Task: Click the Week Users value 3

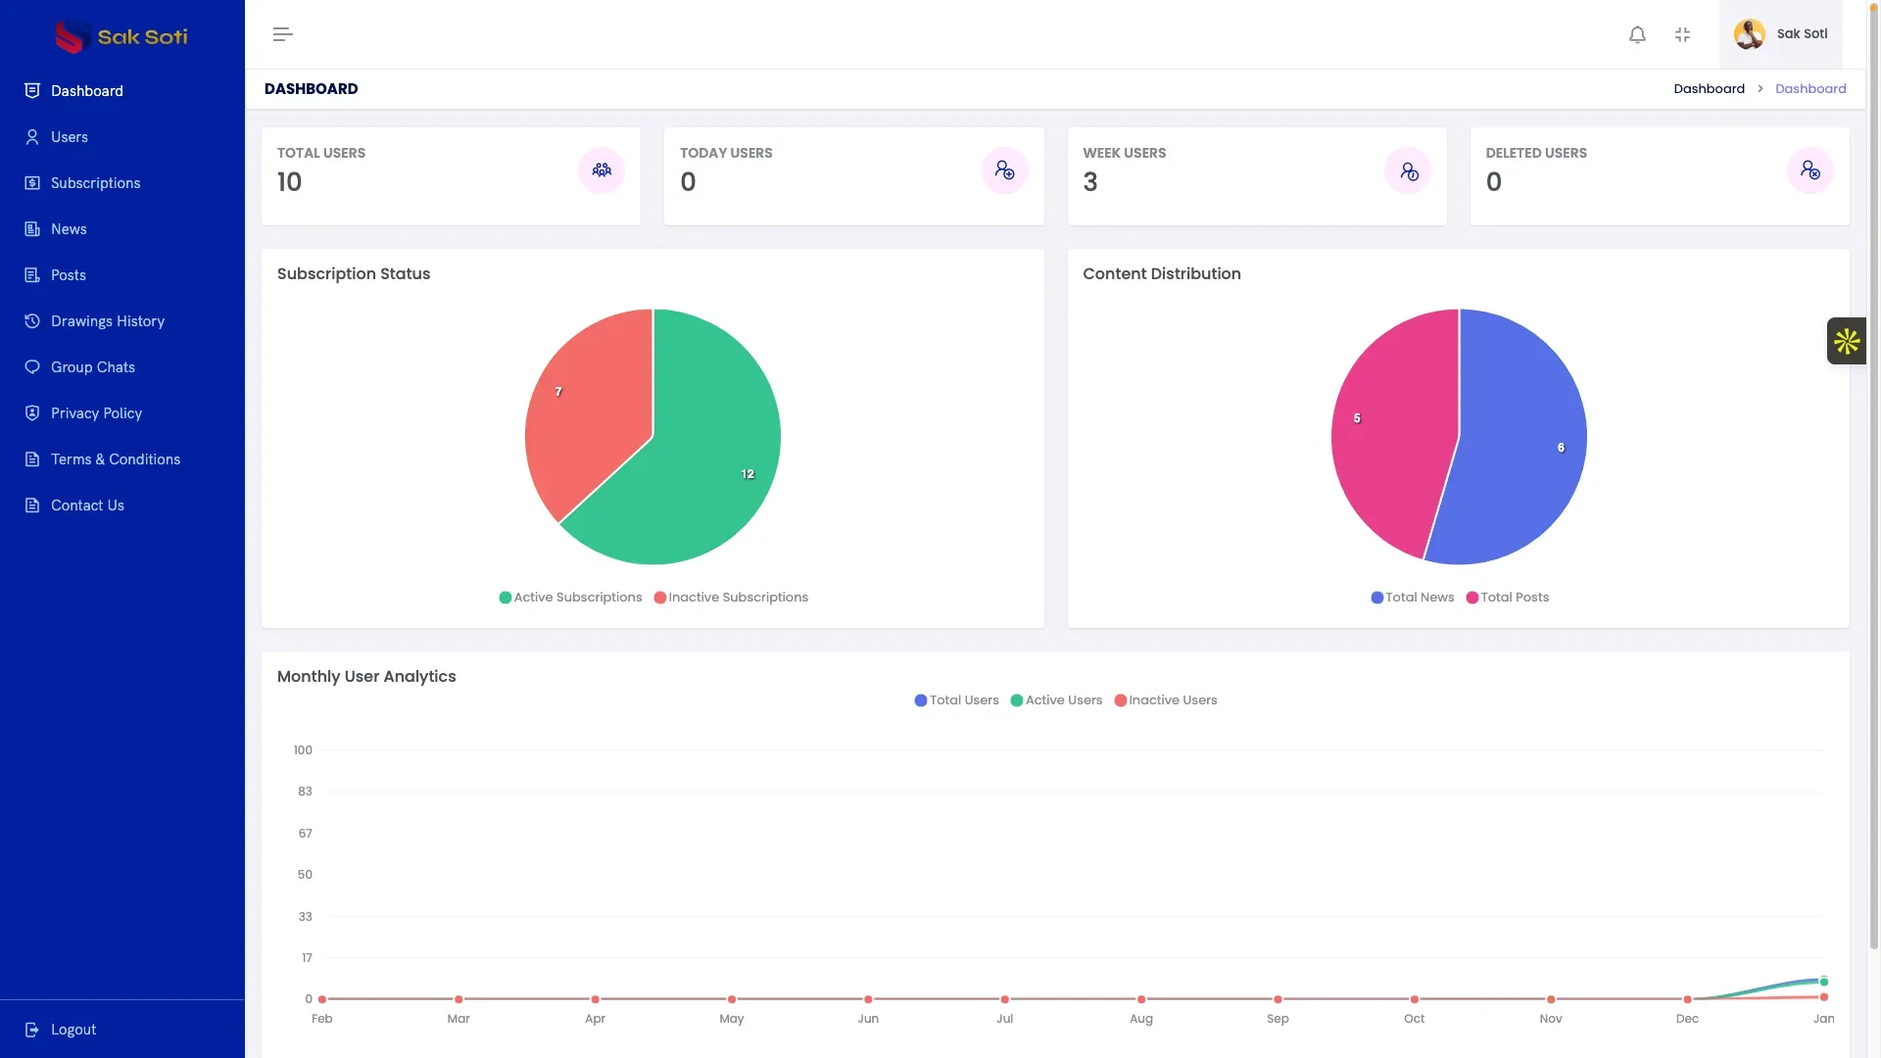Action: pos(1090,182)
